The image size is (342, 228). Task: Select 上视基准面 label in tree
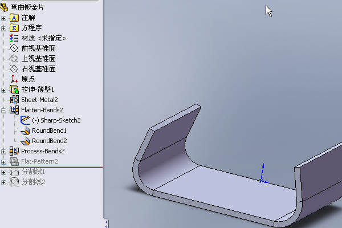click(x=38, y=59)
